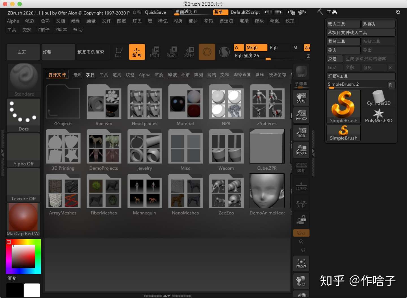Image resolution: width=407 pixels, height=298 pixels.
Task: Select the Cylinder3D tool
Action: click(x=379, y=98)
